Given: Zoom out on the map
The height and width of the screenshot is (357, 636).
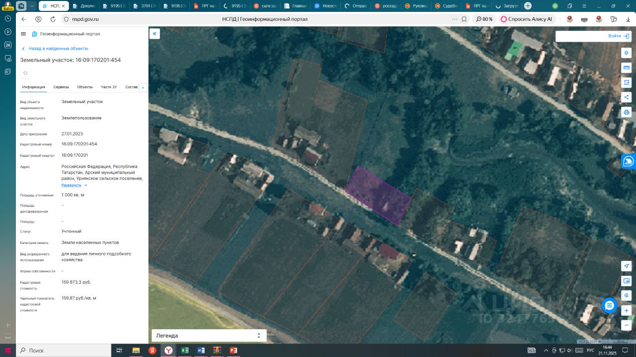Looking at the screenshot, I should [x=627, y=325].
